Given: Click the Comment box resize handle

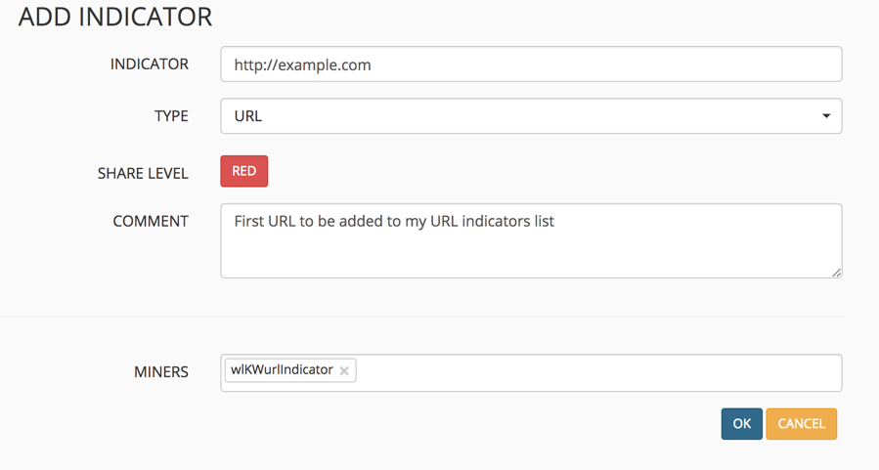Looking at the screenshot, I should click(836, 273).
